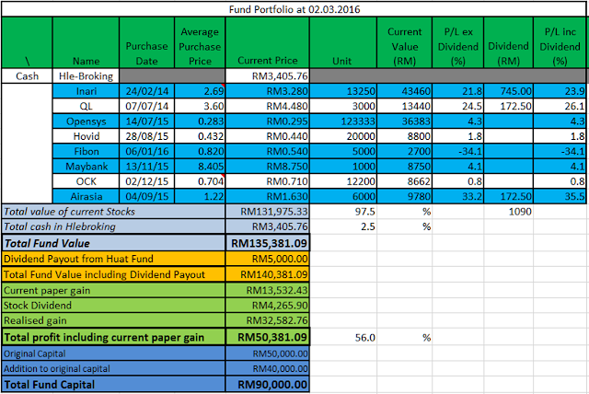This screenshot has height=394, width=589.
Task: Click the Hovid stock name cell
Action: point(86,136)
